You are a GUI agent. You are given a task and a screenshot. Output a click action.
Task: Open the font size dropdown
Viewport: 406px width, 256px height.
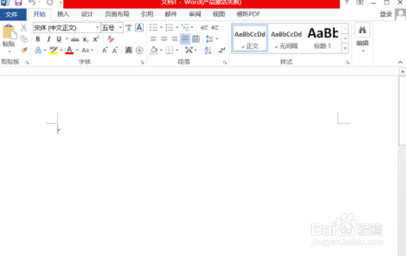click(120, 28)
